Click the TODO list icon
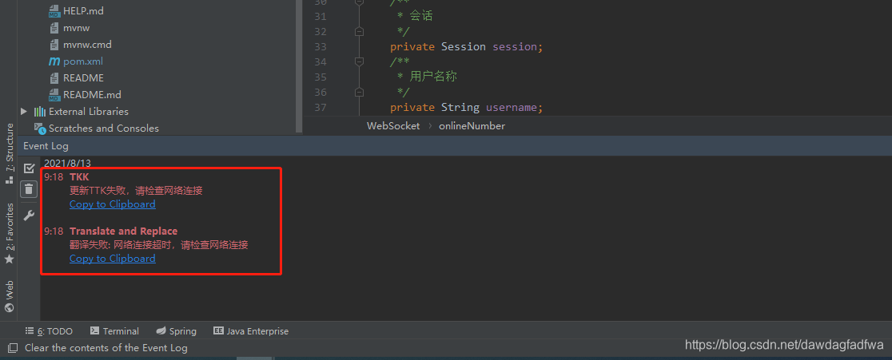Viewport: 892px width, 360px height. (30, 330)
